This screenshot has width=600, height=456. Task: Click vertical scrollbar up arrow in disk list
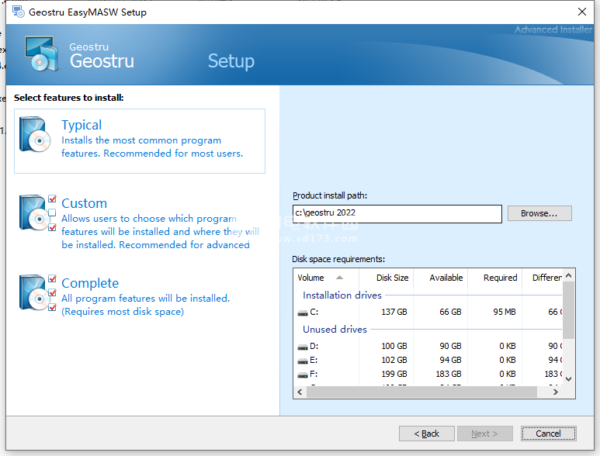click(x=569, y=275)
